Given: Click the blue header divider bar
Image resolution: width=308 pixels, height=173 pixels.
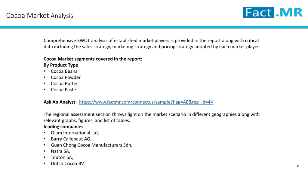Looking at the screenshot, I should (x=154, y=27).
